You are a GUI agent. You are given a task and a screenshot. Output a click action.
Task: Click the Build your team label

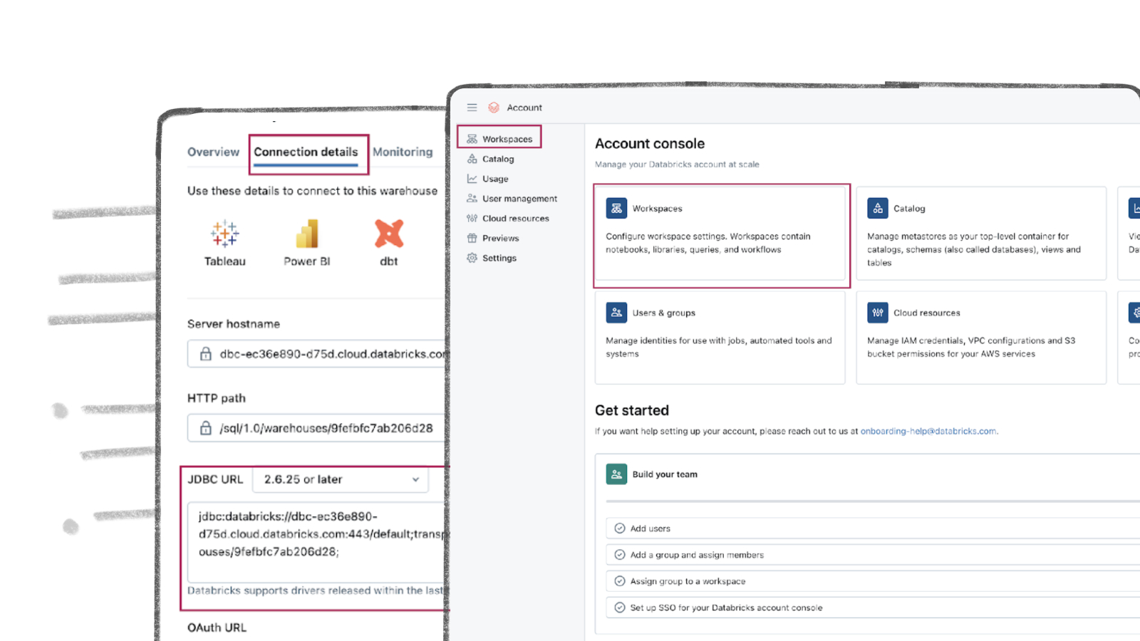(x=665, y=474)
